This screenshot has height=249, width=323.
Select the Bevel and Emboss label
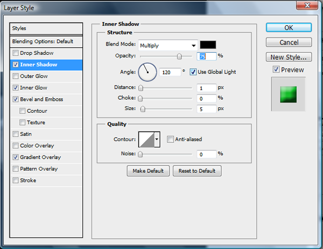pyautogui.click(x=41, y=99)
